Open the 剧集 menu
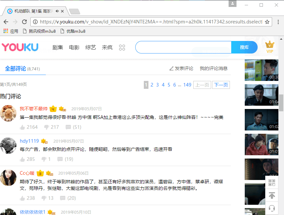The width and height of the screenshot is (284, 215). [x=58, y=48]
